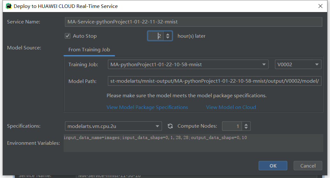This screenshot has height=178, width=330.
Task: Open View Model Package Specifications link
Action: point(147,107)
